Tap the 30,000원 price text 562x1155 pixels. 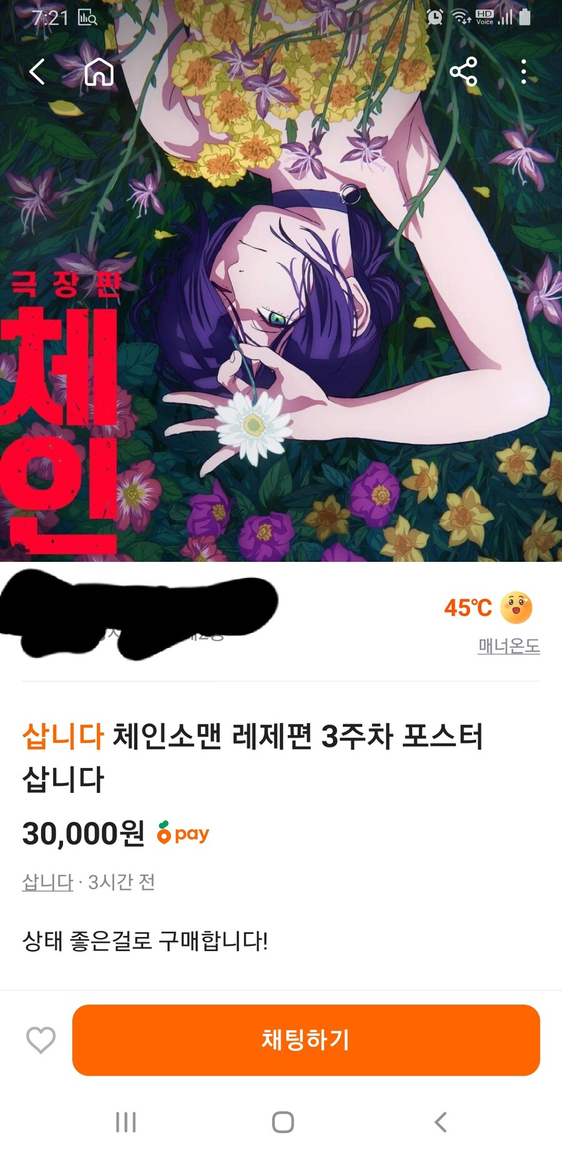83,833
